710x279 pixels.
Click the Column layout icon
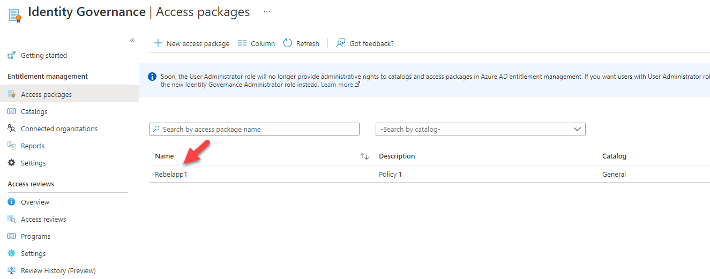(x=242, y=43)
